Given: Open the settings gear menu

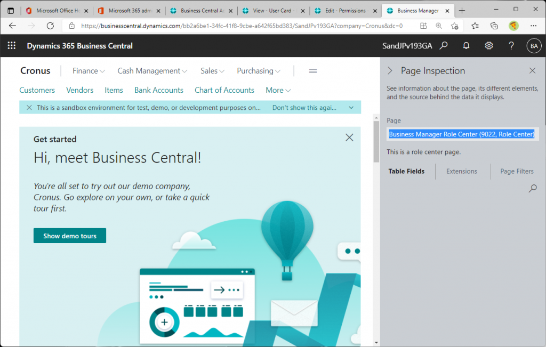Looking at the screenshot, I should 488,46.
